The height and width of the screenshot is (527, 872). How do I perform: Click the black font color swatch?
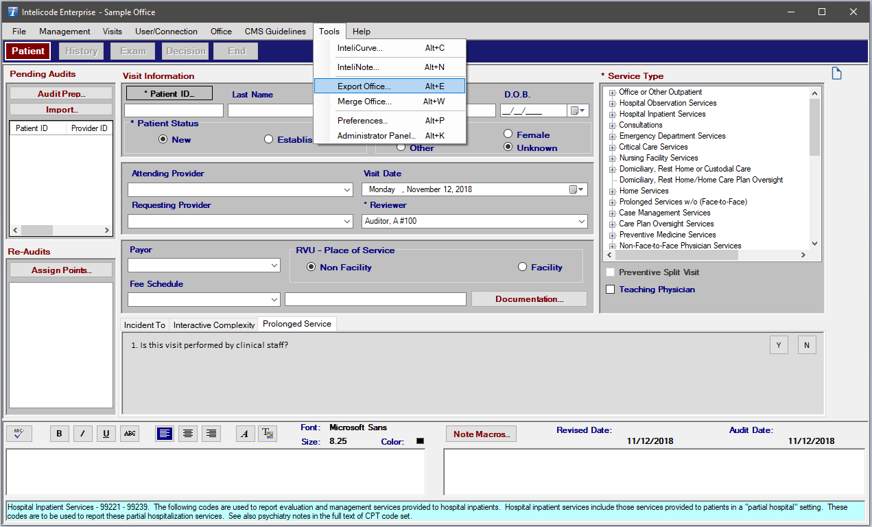point(421,441)
